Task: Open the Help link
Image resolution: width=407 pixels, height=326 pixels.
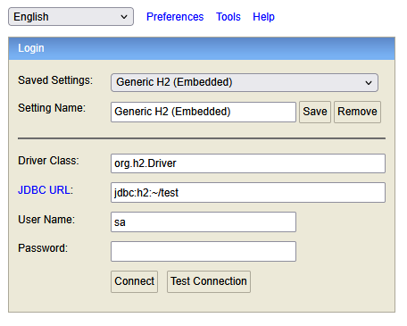Action: (263, 17)
